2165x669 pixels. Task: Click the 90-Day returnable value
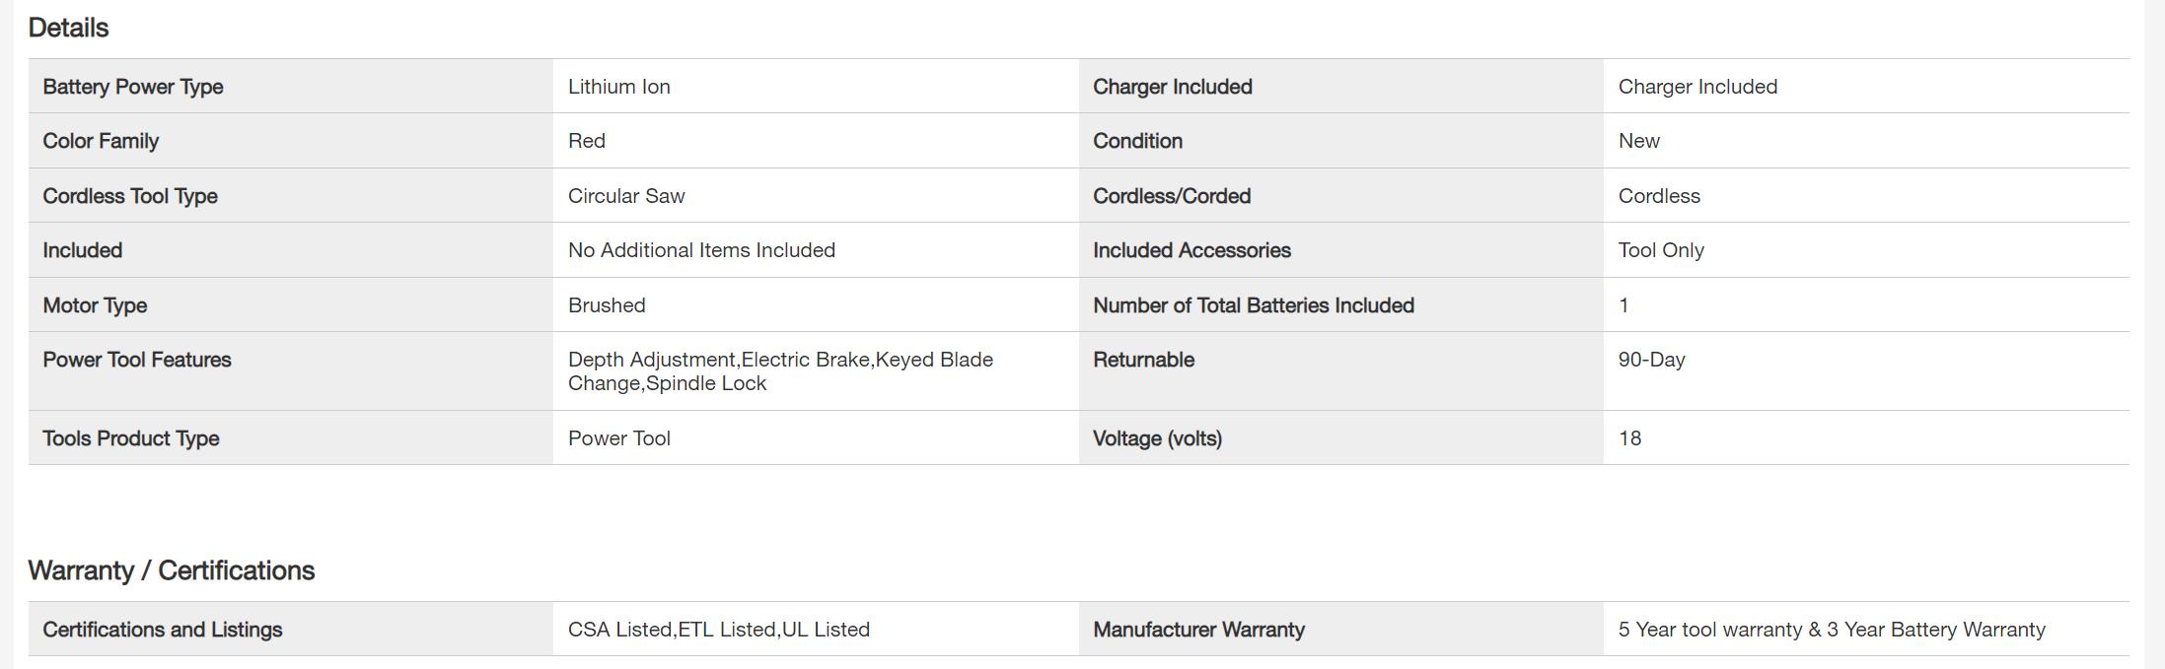click(1651, 360)
